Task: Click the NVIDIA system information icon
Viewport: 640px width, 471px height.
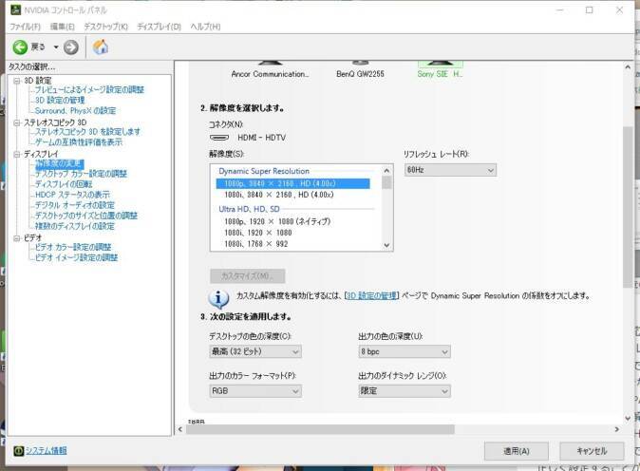Action: tap(18, 451)
